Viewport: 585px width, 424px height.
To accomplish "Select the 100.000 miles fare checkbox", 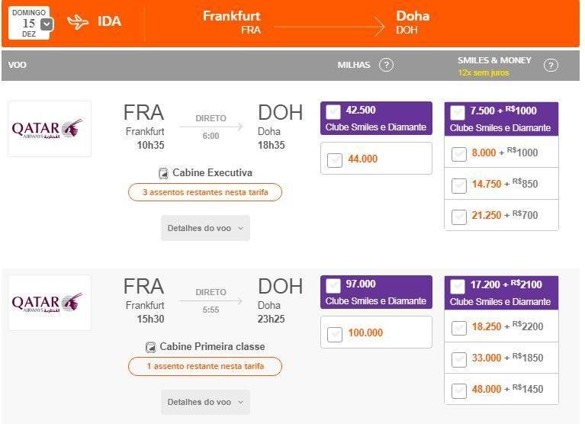I will coord(335,334).
